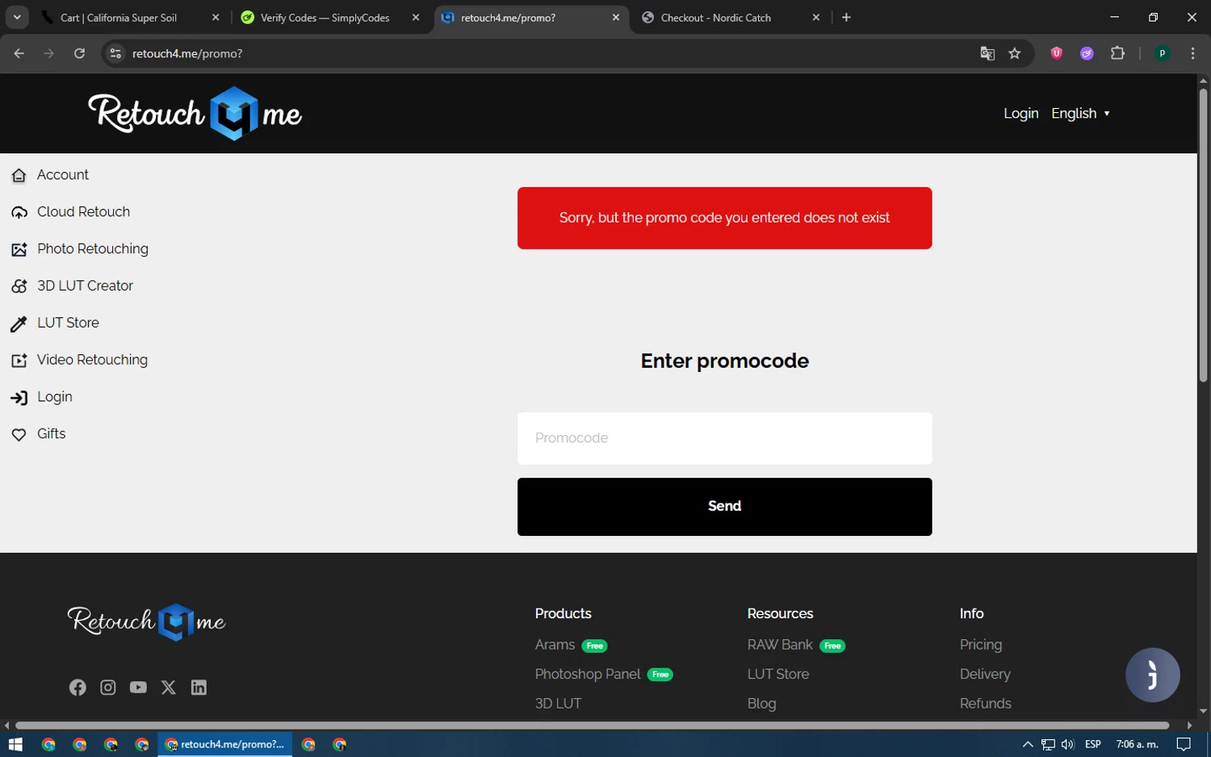Close the Verify Codes SimplyCodes tab
The image size is (1211, 757).
(x=416, y=18)
